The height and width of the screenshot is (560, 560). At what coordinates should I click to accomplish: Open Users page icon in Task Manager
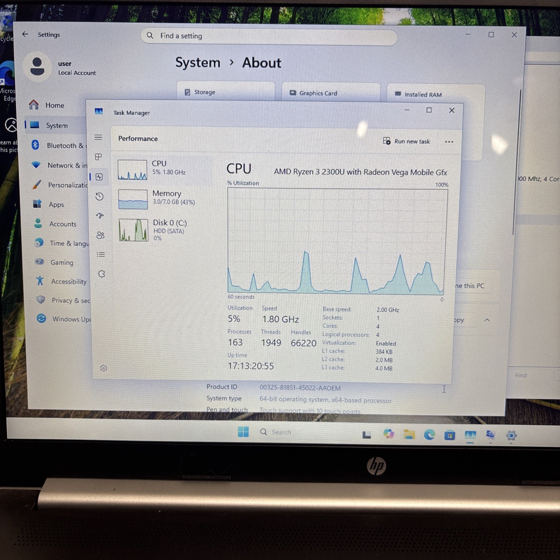pyautogui.click(x=100, y=235)
